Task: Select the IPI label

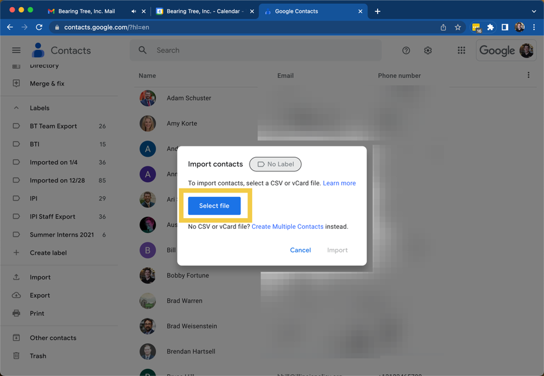Action: point(59,199)
